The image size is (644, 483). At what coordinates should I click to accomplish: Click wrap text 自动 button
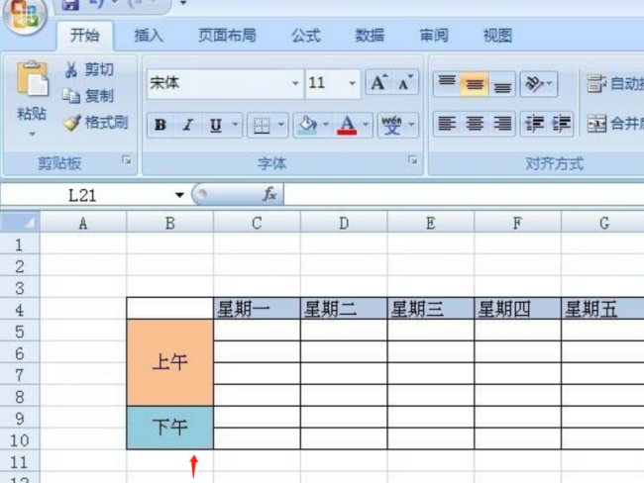[x=614, y=84]
